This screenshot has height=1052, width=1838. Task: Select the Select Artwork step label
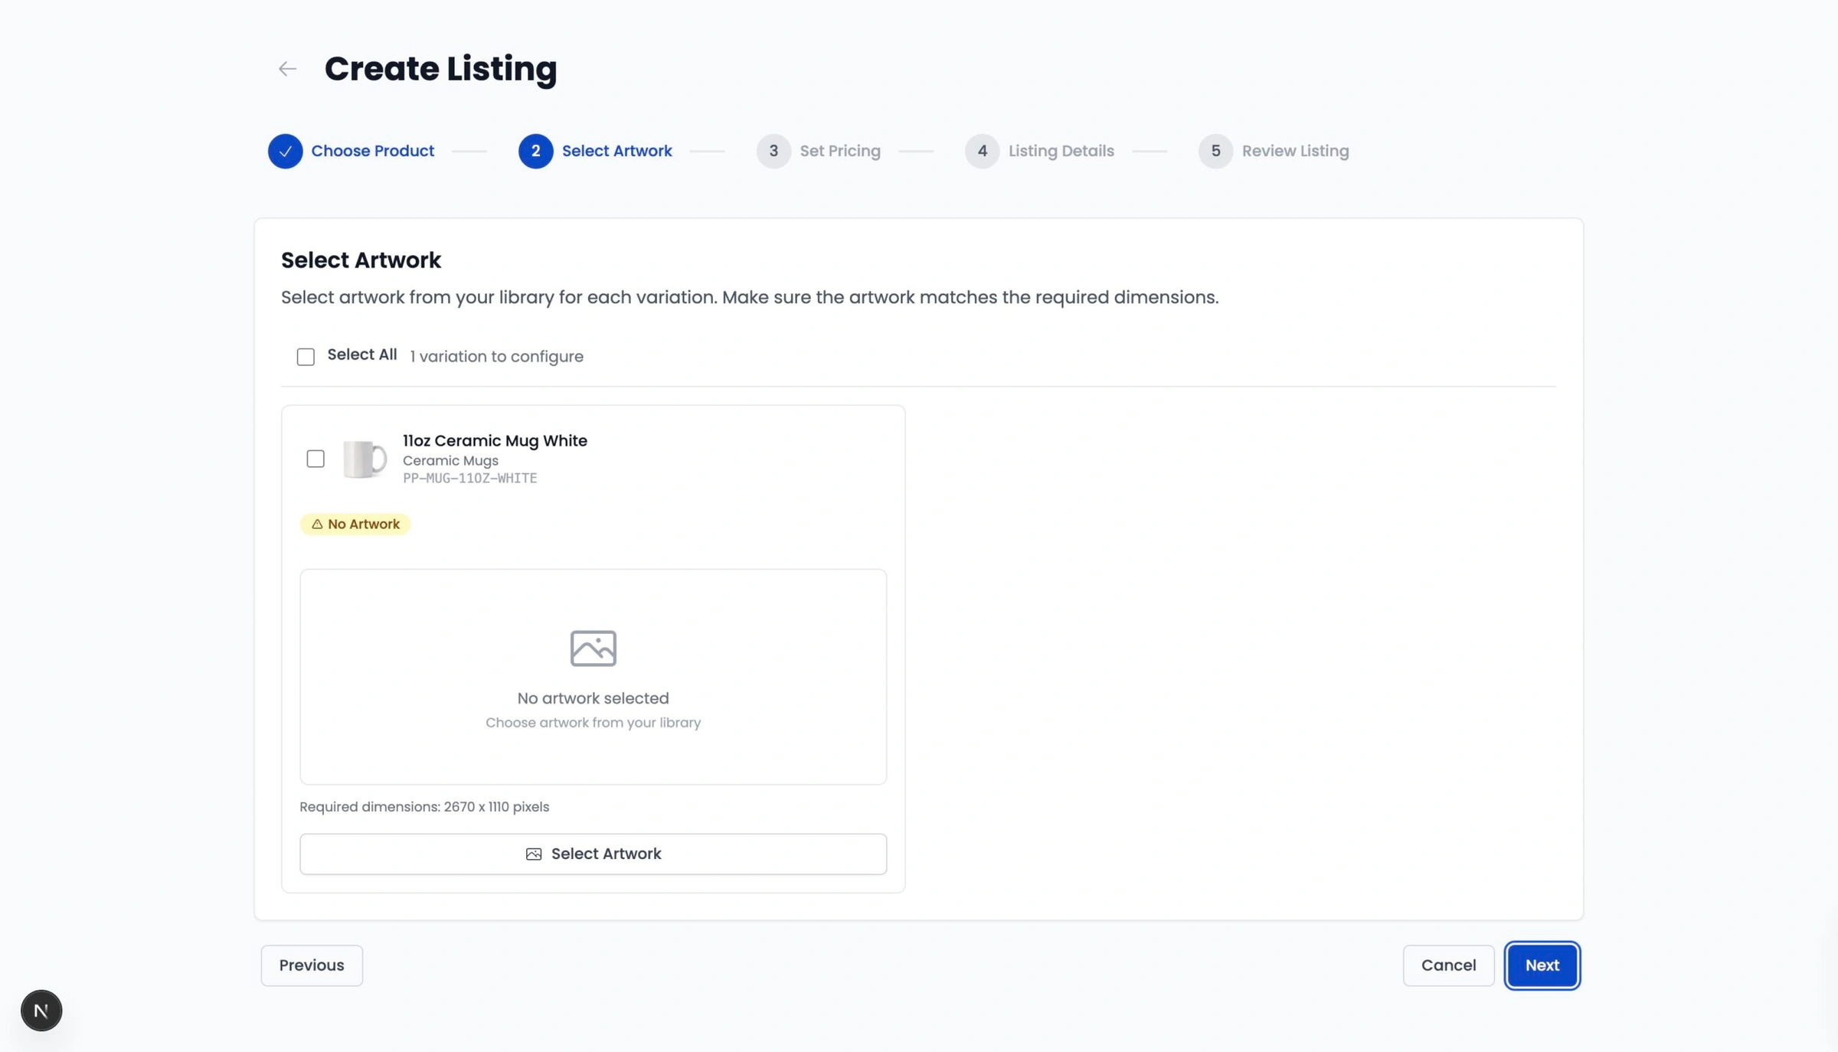(x=617, y=151)
